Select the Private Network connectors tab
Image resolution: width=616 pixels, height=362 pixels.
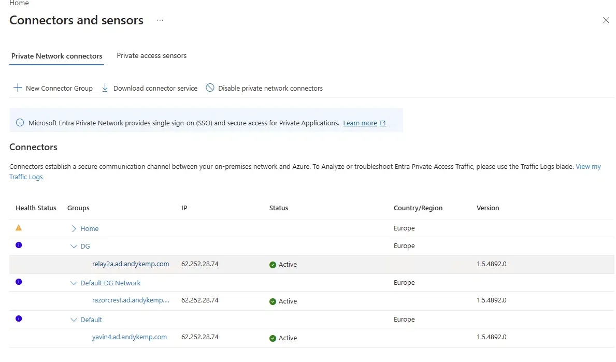coord(57,56)
